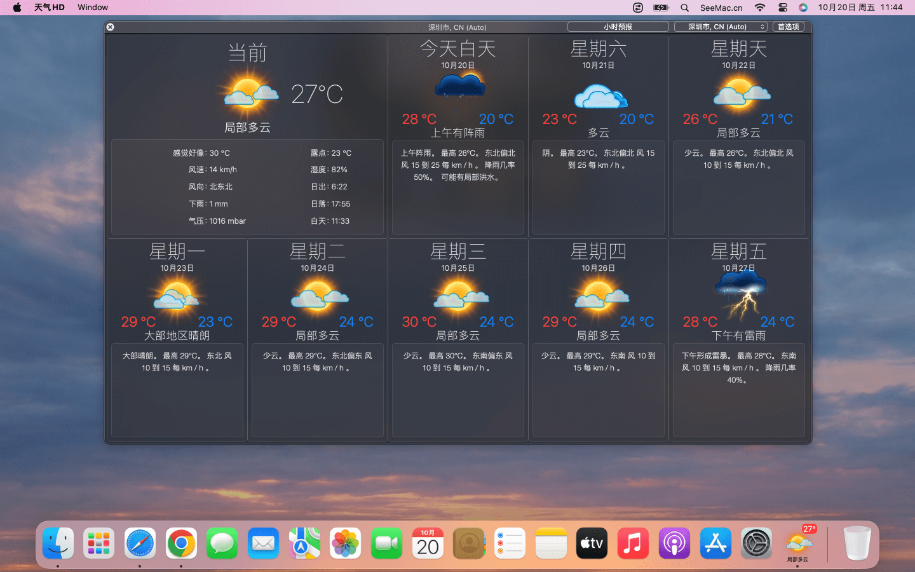The image size is (915, 572).
Task: Open Control Center in the menu bar
Action: click(783, 8)
